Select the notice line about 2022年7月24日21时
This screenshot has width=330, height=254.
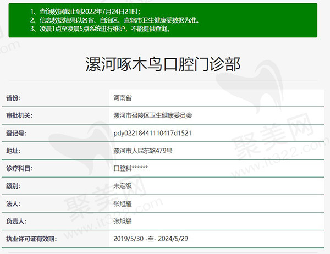click(x=85, y=12)
